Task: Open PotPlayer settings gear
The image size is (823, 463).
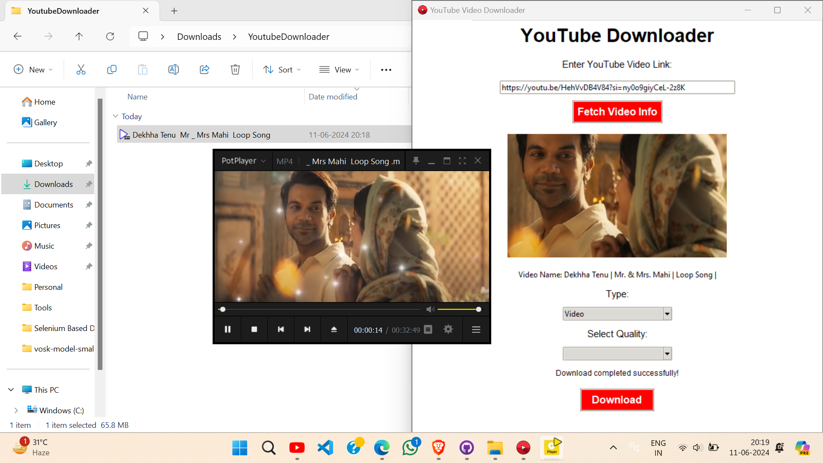Action: [x=448, y=329]
